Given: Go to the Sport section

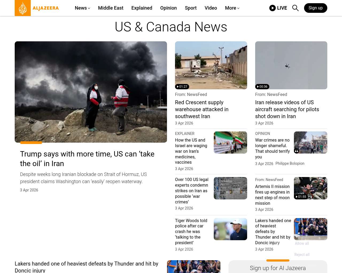Looking at the screenshot, I should 191,8.
